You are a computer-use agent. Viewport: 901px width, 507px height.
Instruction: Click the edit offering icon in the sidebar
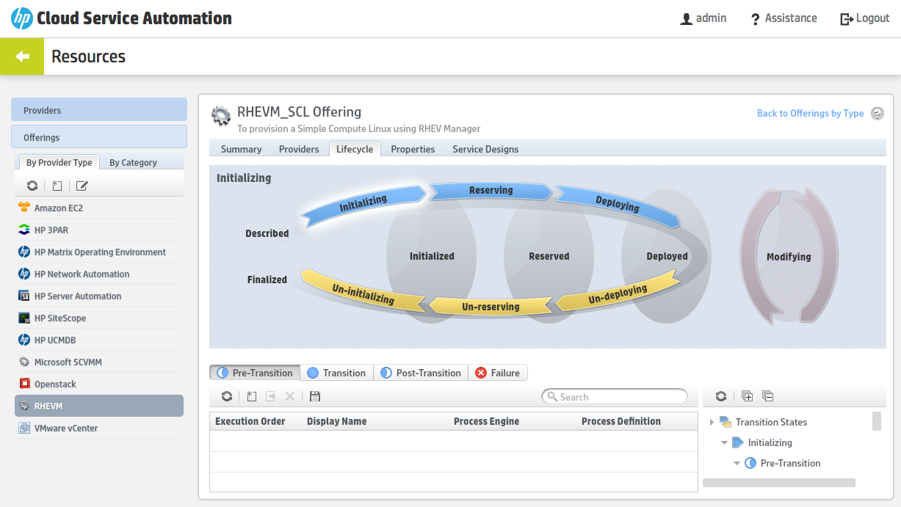click(x=82, y=186)
